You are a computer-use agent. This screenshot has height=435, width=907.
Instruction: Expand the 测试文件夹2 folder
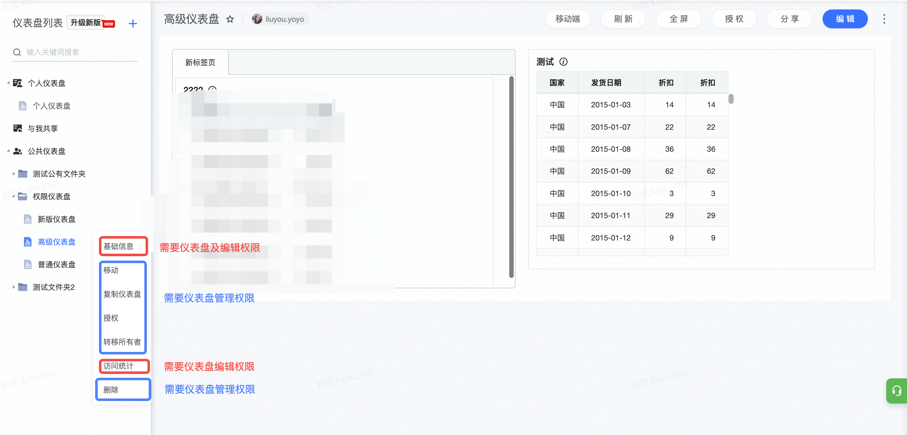pyautogui.click(x=13, y=287)
